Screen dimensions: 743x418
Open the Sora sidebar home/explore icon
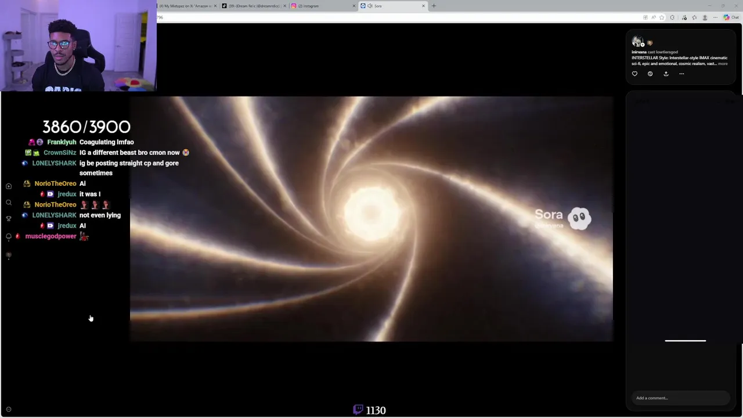(9, 186)
